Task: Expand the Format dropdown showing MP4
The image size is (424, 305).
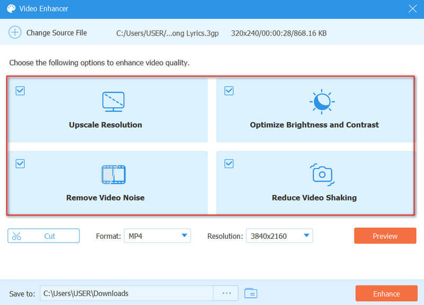Action: pyautogui.click(x=157, y=236)
